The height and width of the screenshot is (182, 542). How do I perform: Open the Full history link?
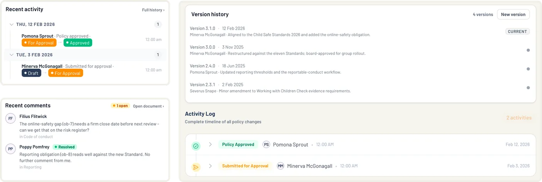click(x=153, y=10)
